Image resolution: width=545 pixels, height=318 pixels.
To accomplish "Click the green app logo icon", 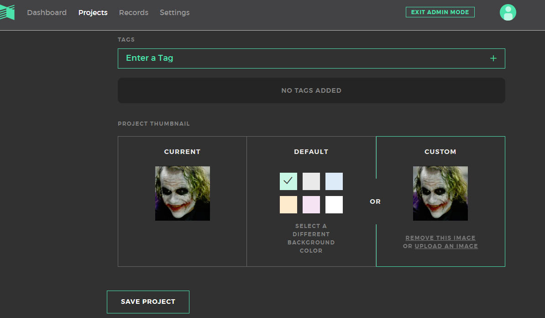I will (7, 12).
